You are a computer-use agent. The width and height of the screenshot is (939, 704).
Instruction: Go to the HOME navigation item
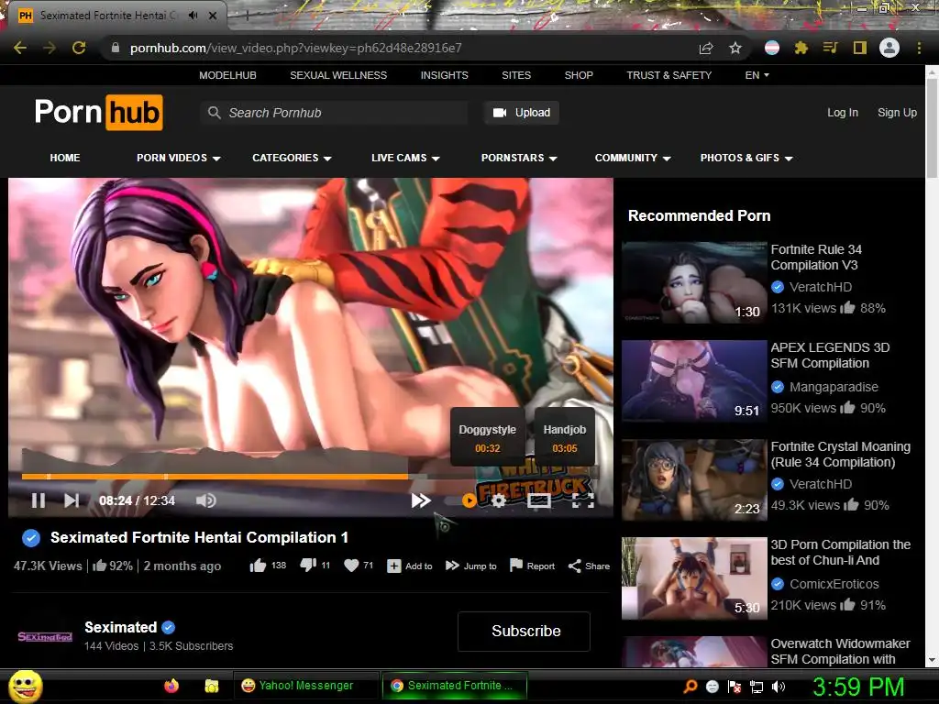pos(65,158)
